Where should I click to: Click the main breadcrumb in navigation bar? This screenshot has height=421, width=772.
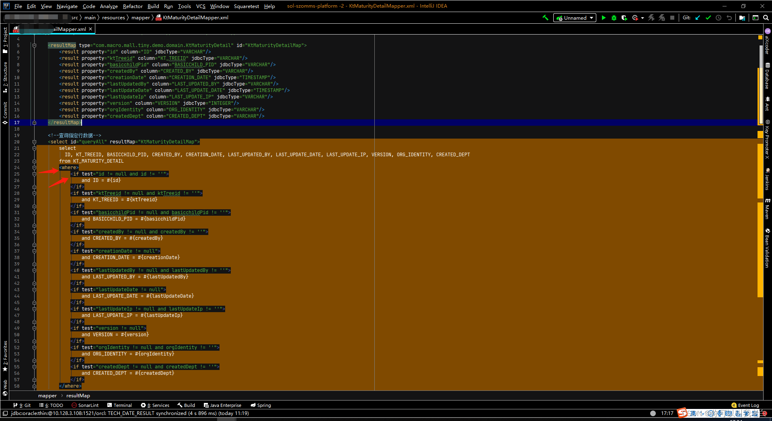pyautogui.click(x=90, y=17)
